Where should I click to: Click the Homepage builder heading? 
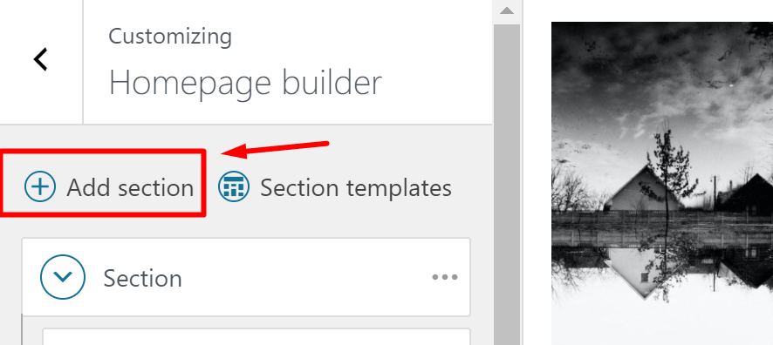click(x=245, y=83)
